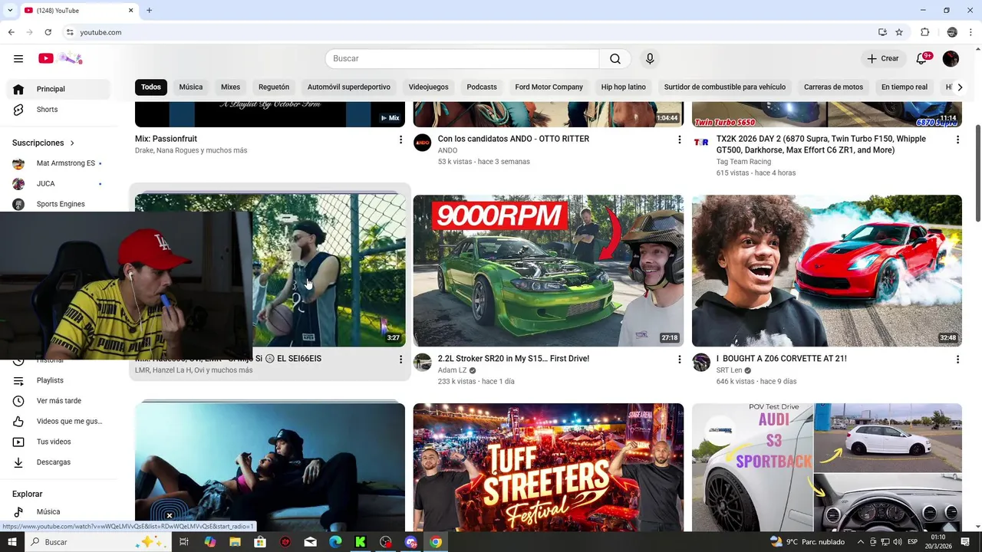Go back in Chrome
The image size is (982, 552).
tap(11, 32)
